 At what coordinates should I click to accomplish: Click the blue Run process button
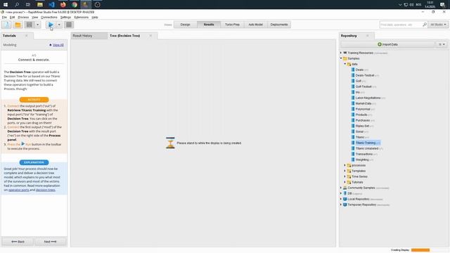pos(51,25)
